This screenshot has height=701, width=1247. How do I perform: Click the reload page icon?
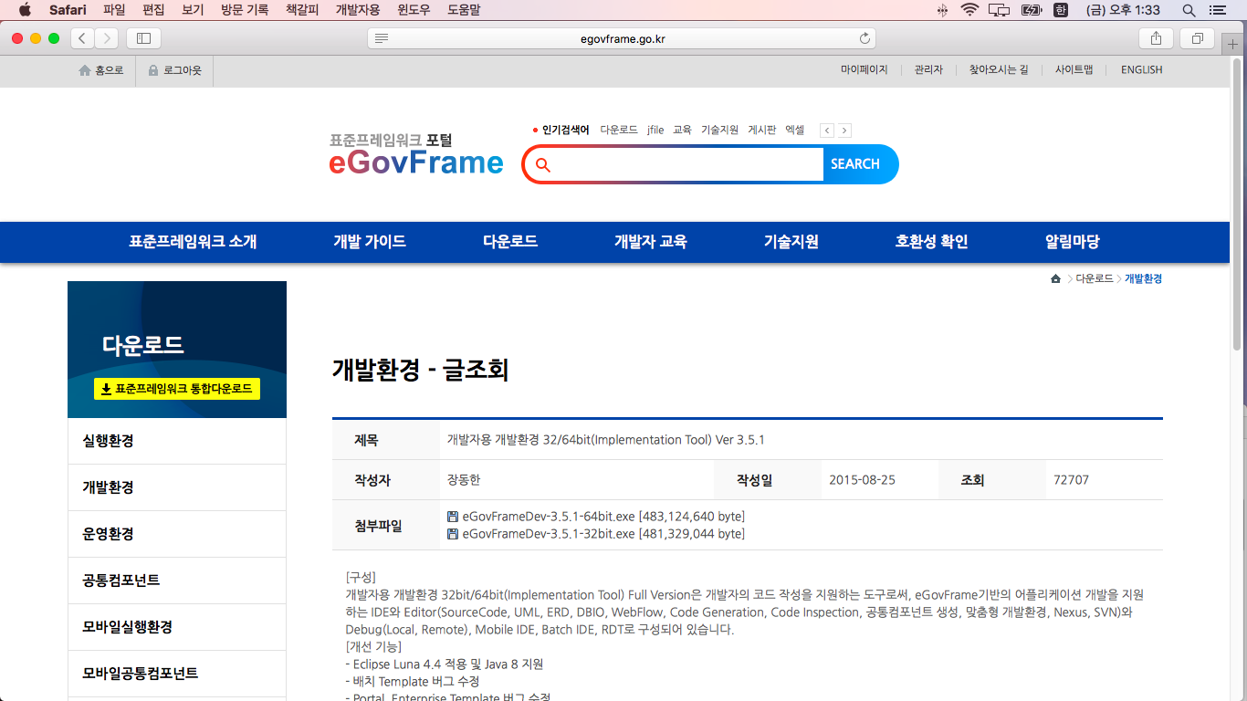[865, 38]
